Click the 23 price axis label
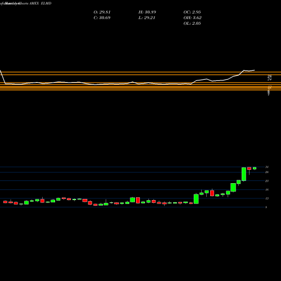Viewport: 281px width, 281px height. point(267,181)
